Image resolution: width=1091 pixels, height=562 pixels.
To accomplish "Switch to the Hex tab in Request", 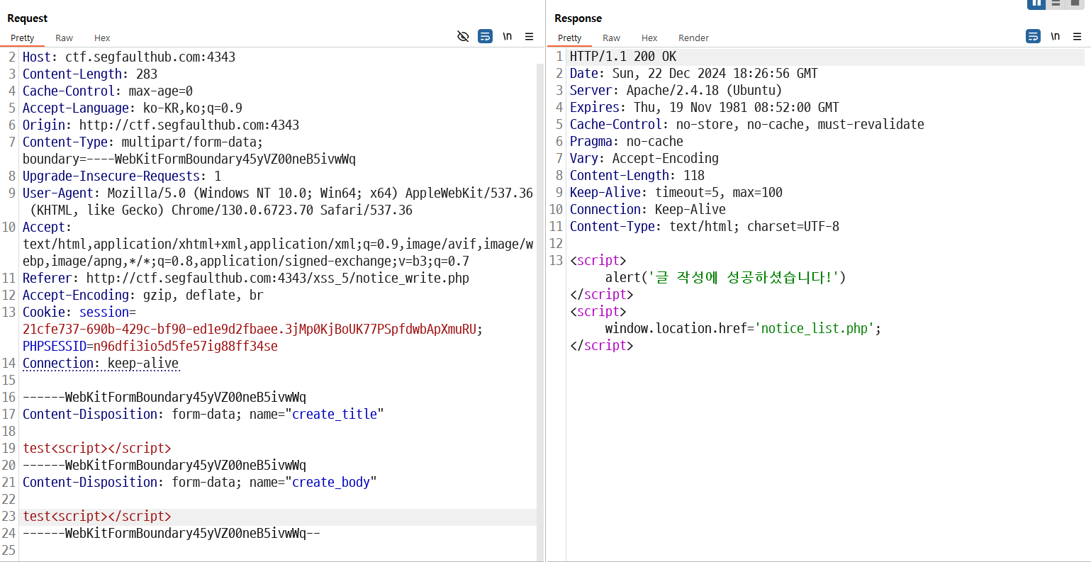I will (x=102, y=38).
